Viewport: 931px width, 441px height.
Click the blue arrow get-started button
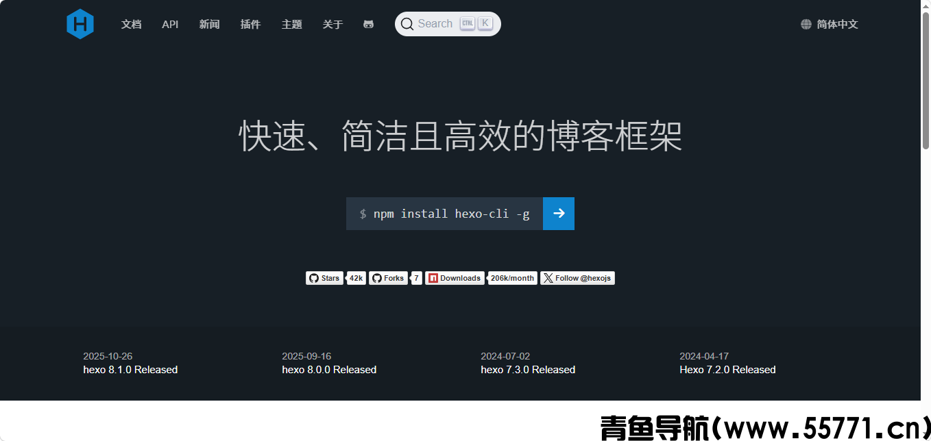[559, 214]
